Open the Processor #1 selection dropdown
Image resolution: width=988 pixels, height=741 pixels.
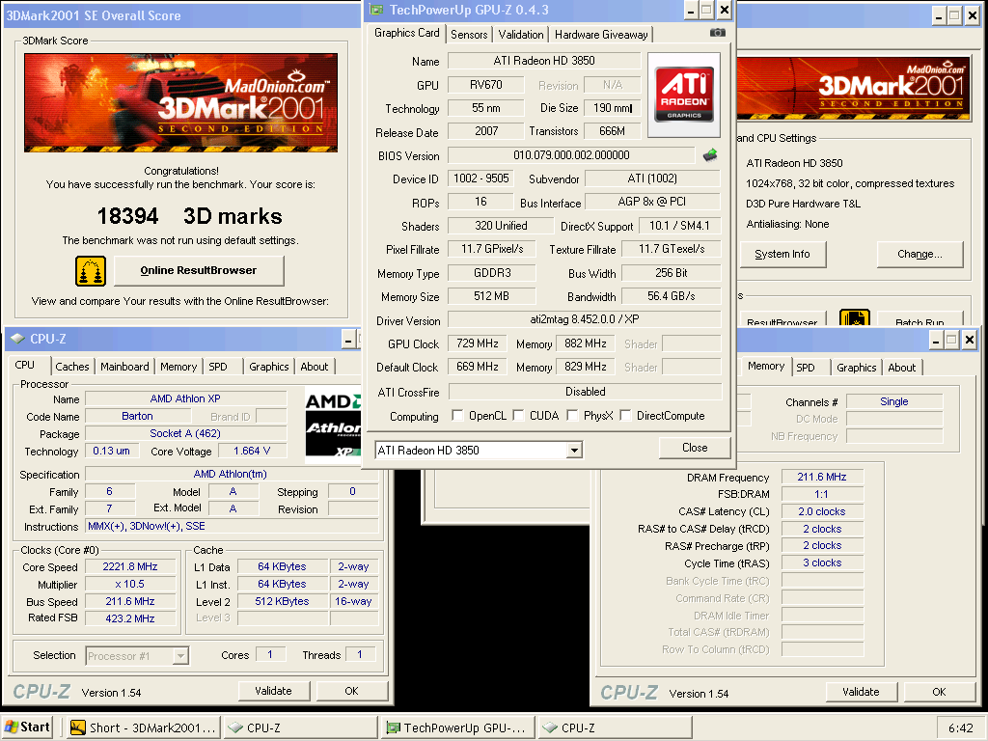point(180,656)
